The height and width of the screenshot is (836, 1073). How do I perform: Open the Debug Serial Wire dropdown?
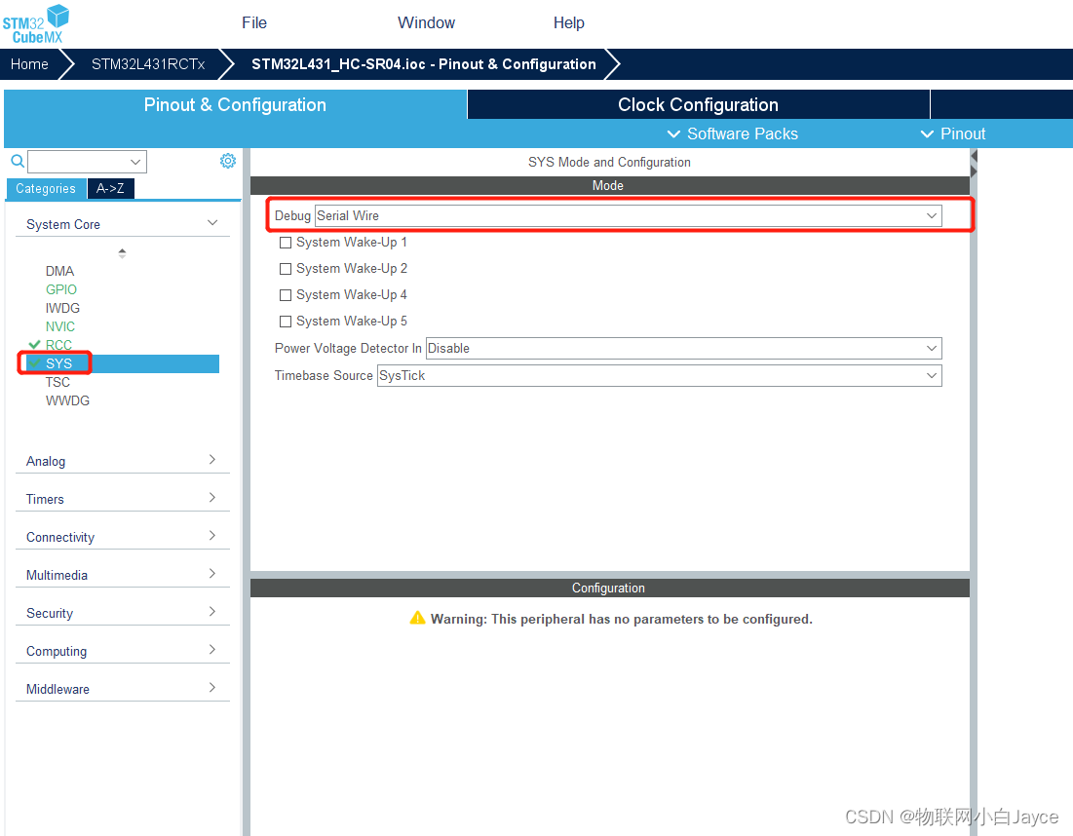(629, 215)
